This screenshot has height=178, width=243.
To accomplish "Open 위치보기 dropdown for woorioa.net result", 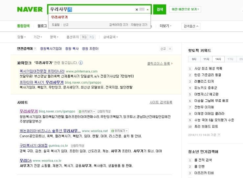I will click(119, 131).
